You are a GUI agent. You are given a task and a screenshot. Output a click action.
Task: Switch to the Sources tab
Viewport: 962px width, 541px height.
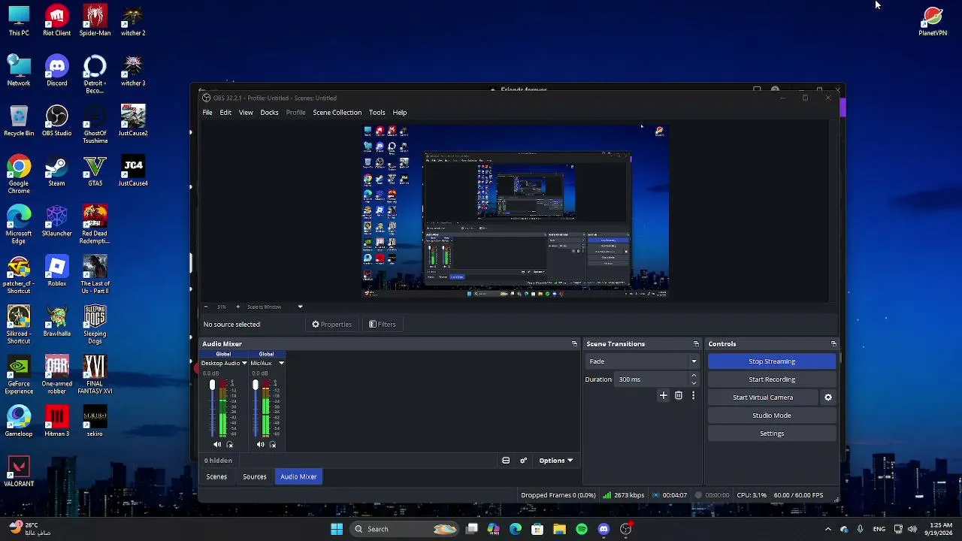255,477
